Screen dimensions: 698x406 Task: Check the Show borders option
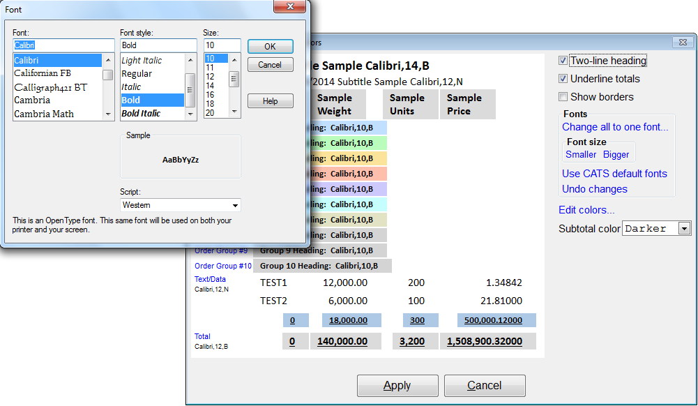pos(563,96)
